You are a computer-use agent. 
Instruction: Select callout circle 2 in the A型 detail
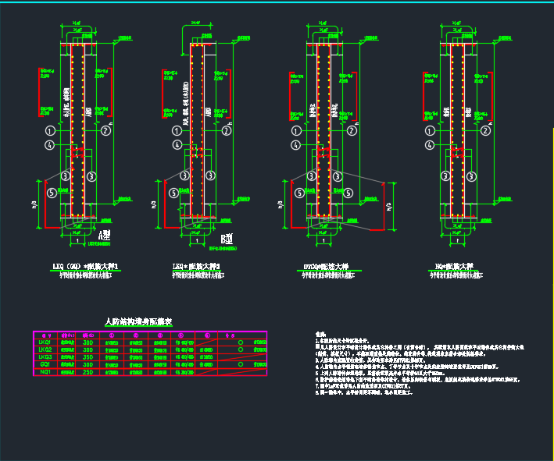[x=105, y=131]
